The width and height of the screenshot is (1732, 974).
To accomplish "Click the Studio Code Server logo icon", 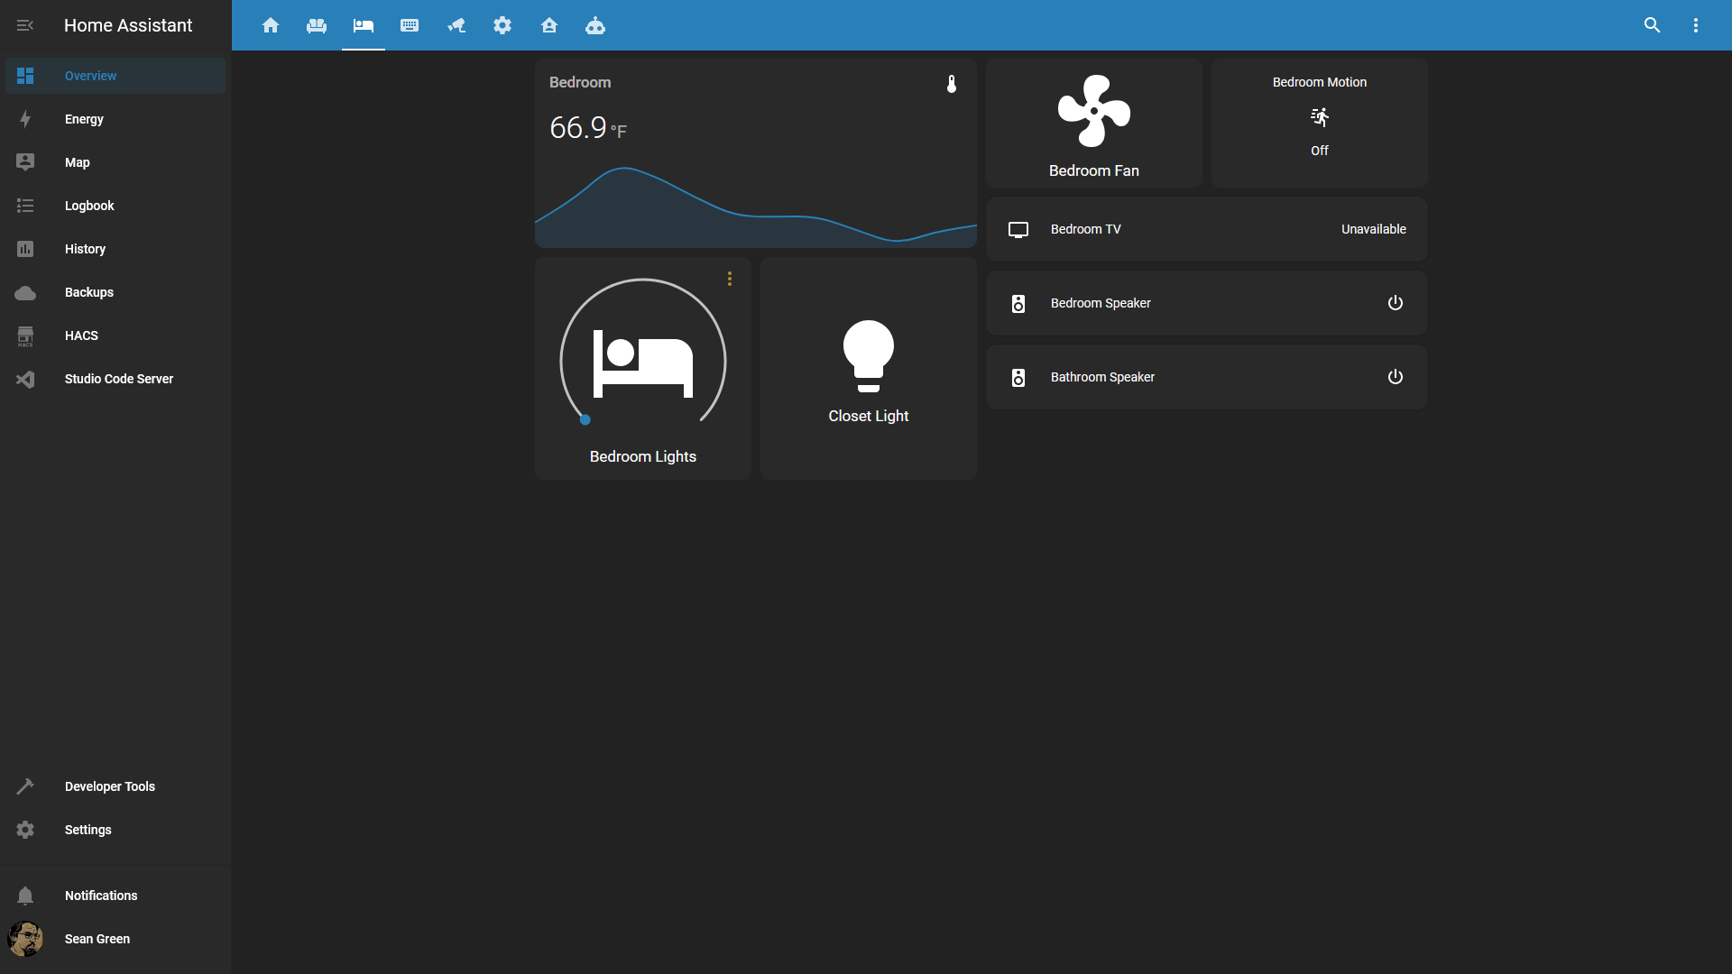I will 25,379.
